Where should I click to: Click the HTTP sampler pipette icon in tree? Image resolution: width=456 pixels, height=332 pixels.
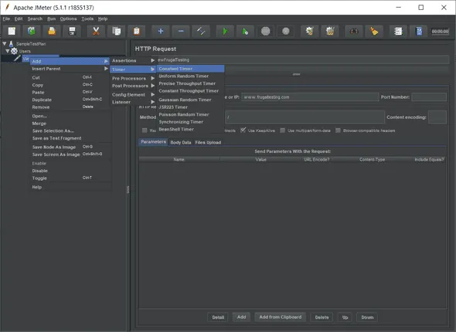[x=18, y=58]
